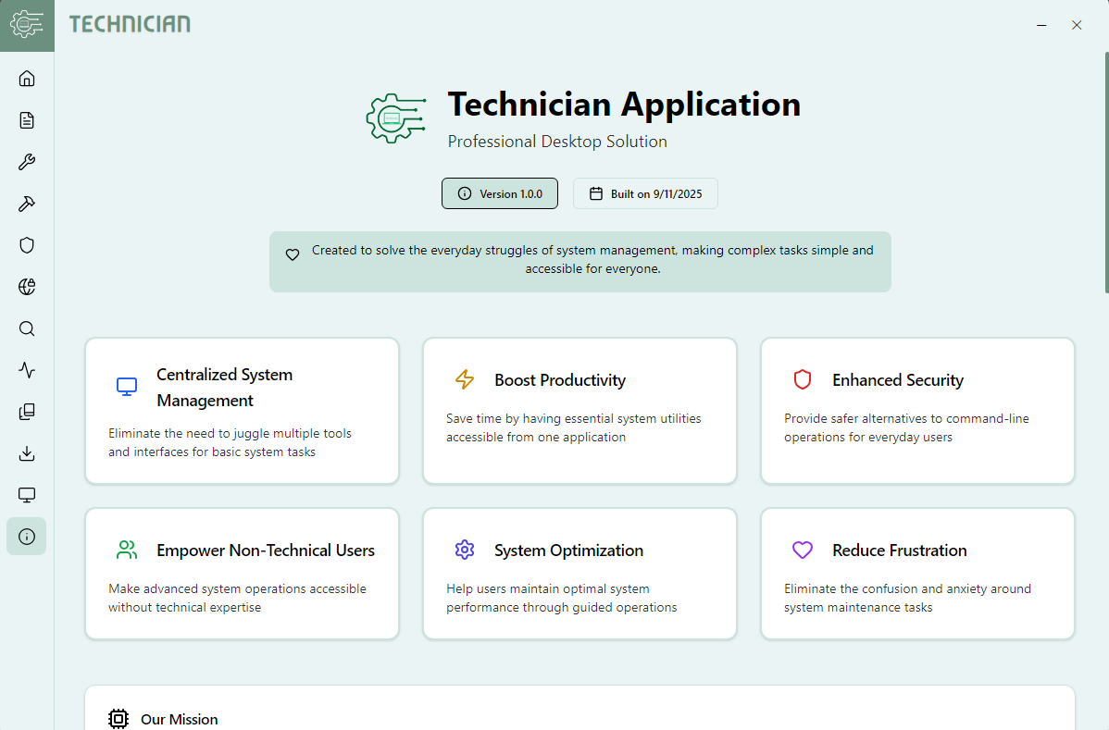Image resolution: width=1109 pixels, height=730 pixels.
Task: Select the Search icon in sidebar
Action: coord(27,328)
